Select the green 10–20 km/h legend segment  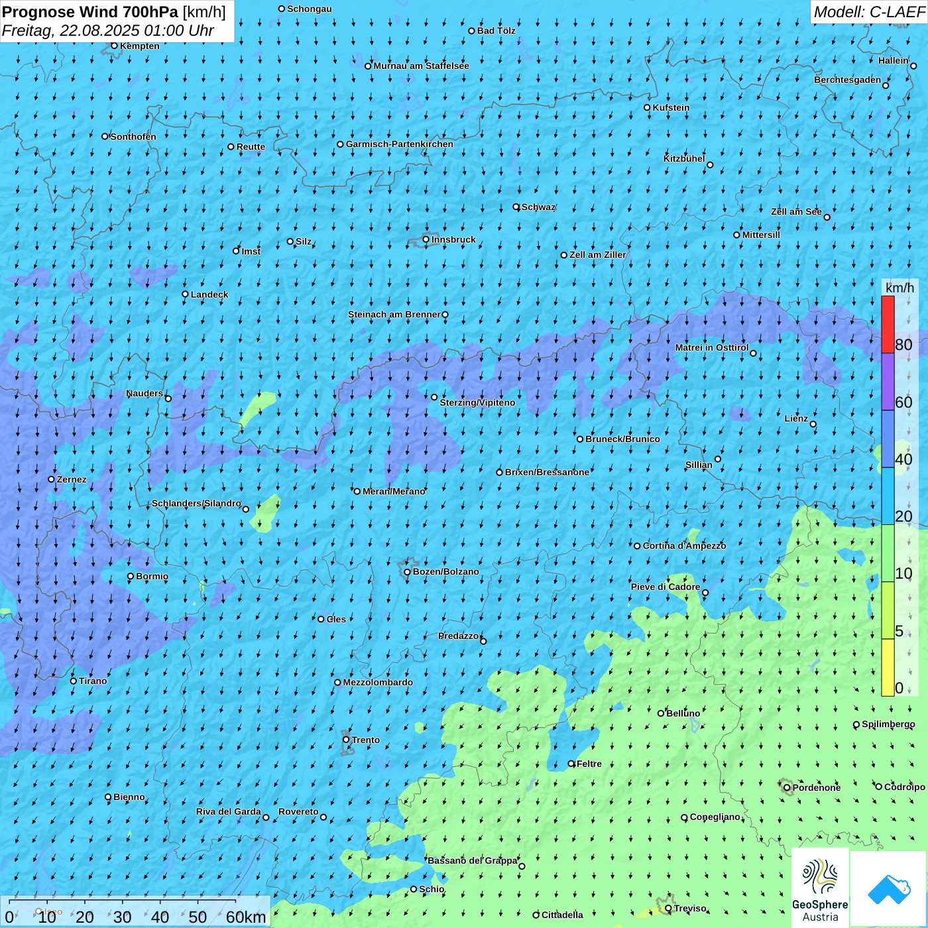tap(888, 553)
